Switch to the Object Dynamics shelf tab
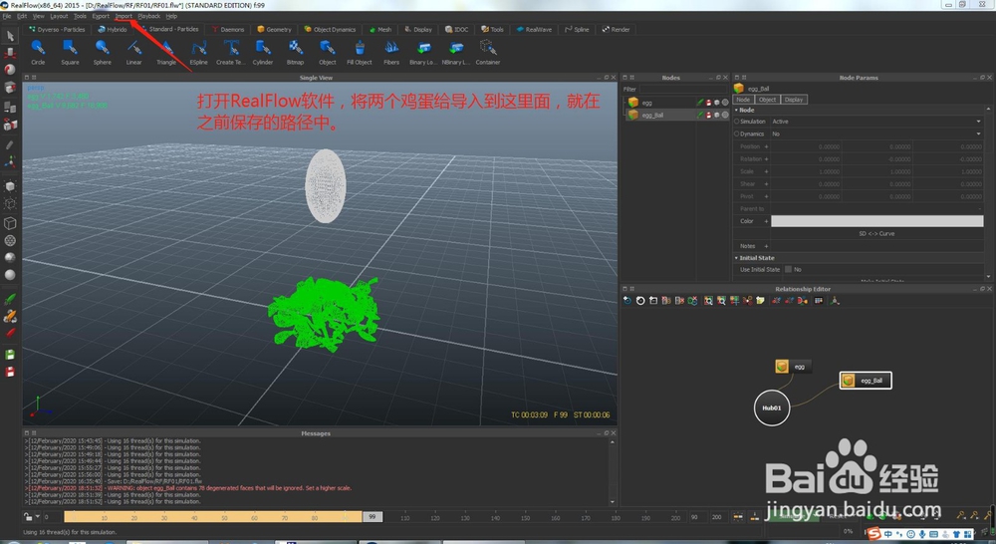This screenshot has height=544, width=996. pos(330,29)
